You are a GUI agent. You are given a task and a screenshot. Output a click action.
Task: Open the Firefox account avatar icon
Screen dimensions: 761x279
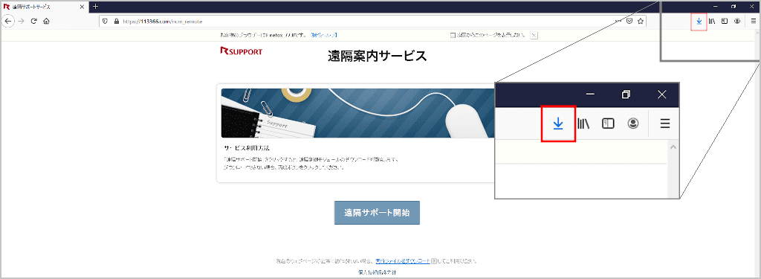(736, 22)
